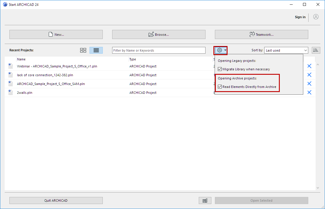Switch to list view of recent projects
The width and height of the screenshot is (325, 209).
[x=96, y=50]
